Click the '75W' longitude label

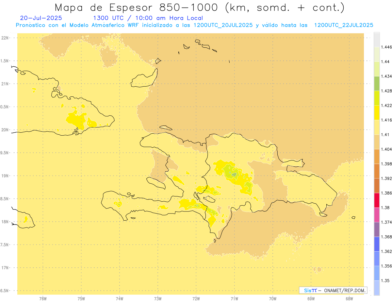pos(81,298)
